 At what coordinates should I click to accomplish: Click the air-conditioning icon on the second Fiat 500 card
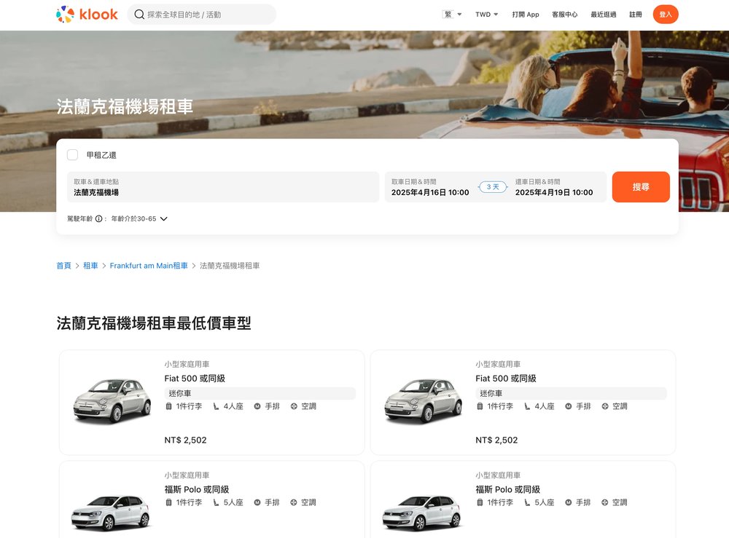click(604, 406)
